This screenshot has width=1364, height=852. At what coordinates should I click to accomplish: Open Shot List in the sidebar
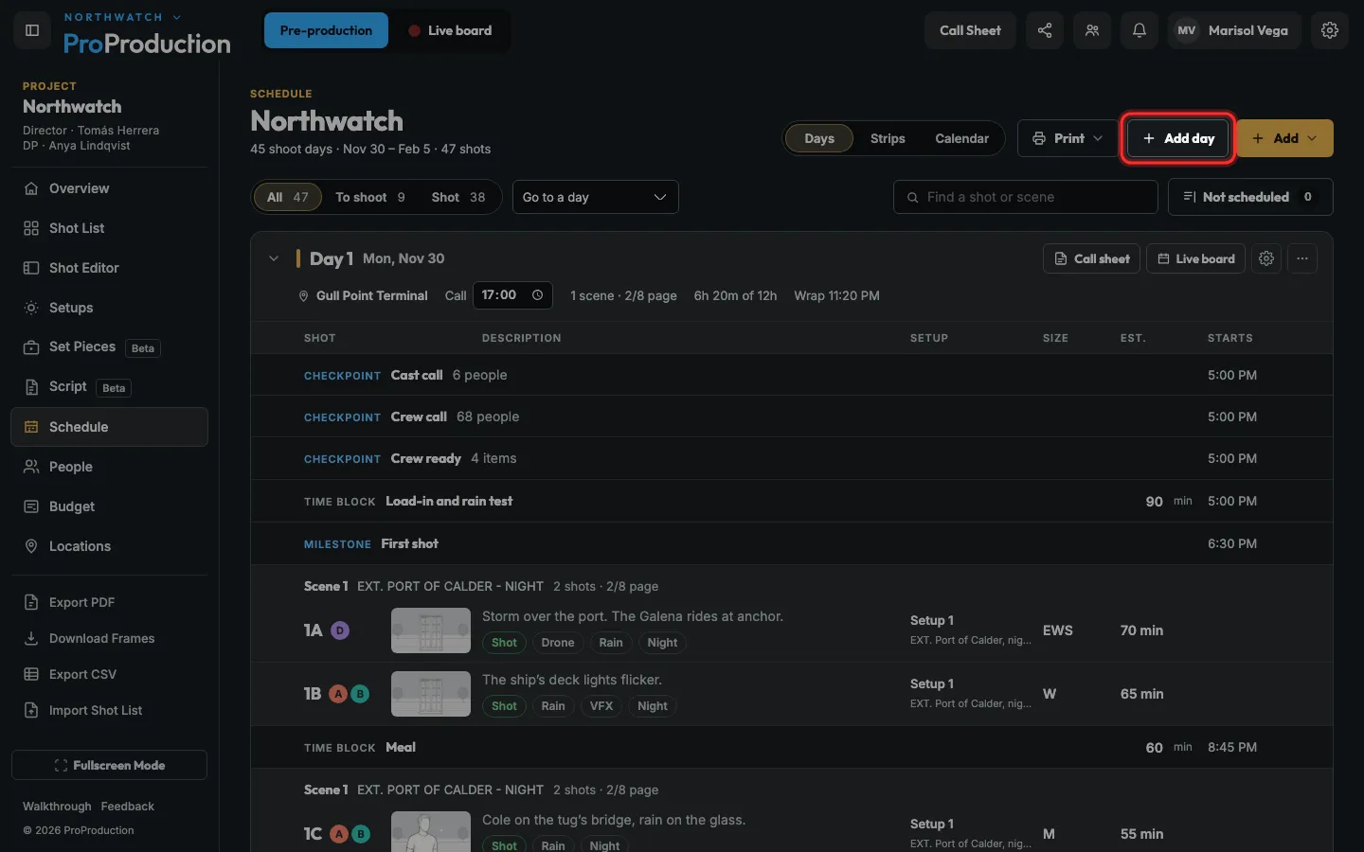click(110, 228)
